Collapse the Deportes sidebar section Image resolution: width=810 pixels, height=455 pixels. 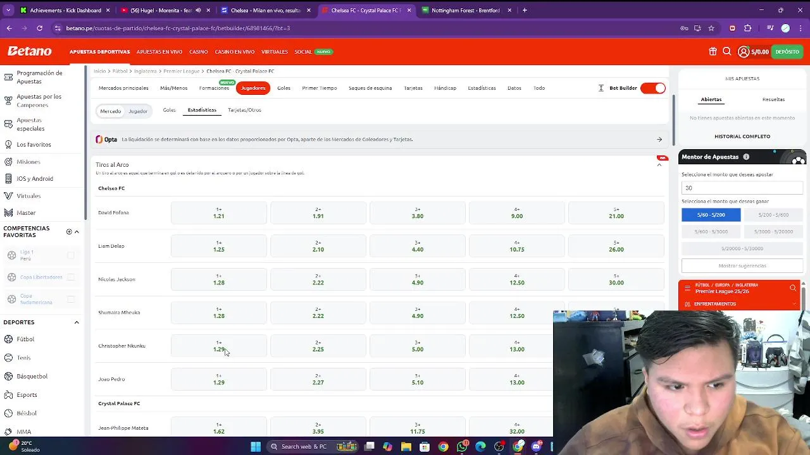coord(77,322)
